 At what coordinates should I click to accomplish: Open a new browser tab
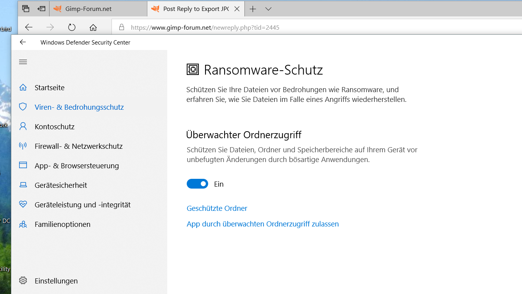click(253, 9)
